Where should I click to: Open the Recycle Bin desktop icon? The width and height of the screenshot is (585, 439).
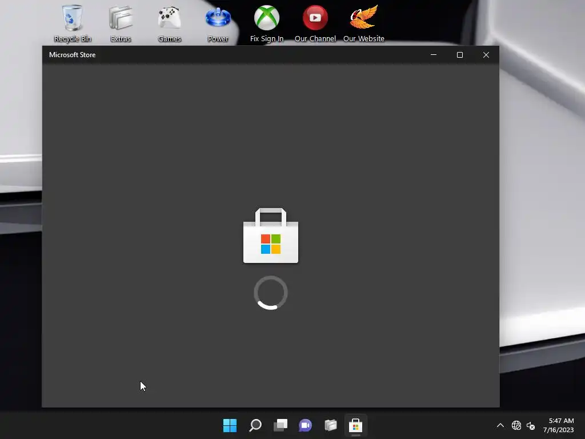73,23
